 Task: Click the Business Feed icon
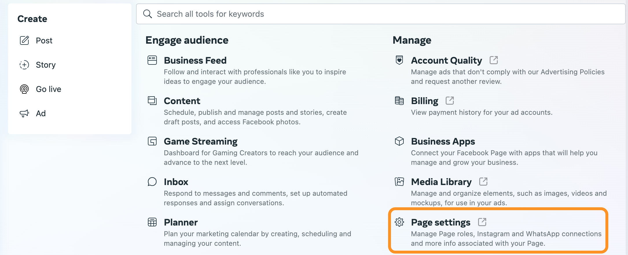152,60
